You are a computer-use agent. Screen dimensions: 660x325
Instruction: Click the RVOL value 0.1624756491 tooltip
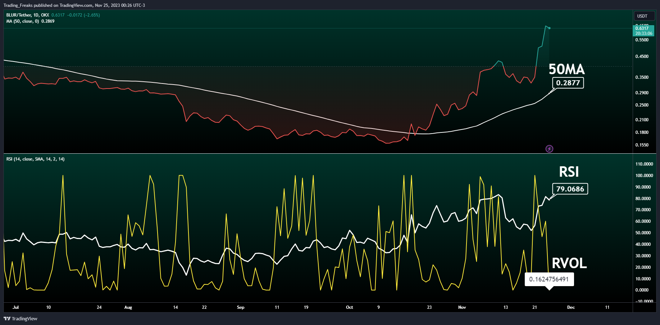[x=549, y=279]
